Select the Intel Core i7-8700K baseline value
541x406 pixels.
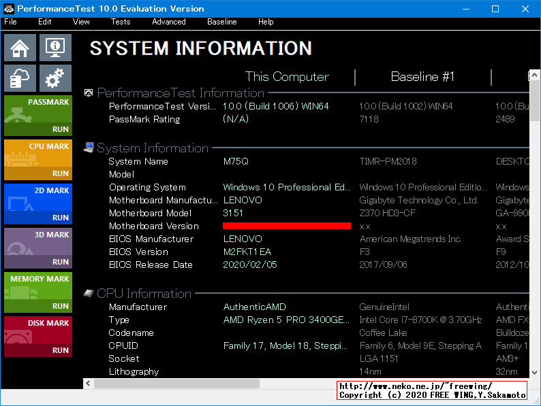pyautogui.click(x=420, y=320)
